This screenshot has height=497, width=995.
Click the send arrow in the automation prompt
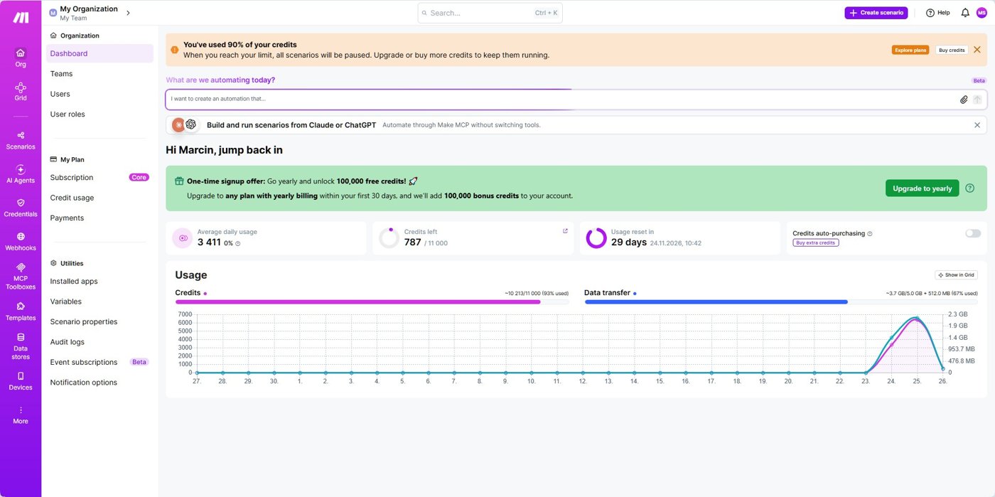[977, 100]
